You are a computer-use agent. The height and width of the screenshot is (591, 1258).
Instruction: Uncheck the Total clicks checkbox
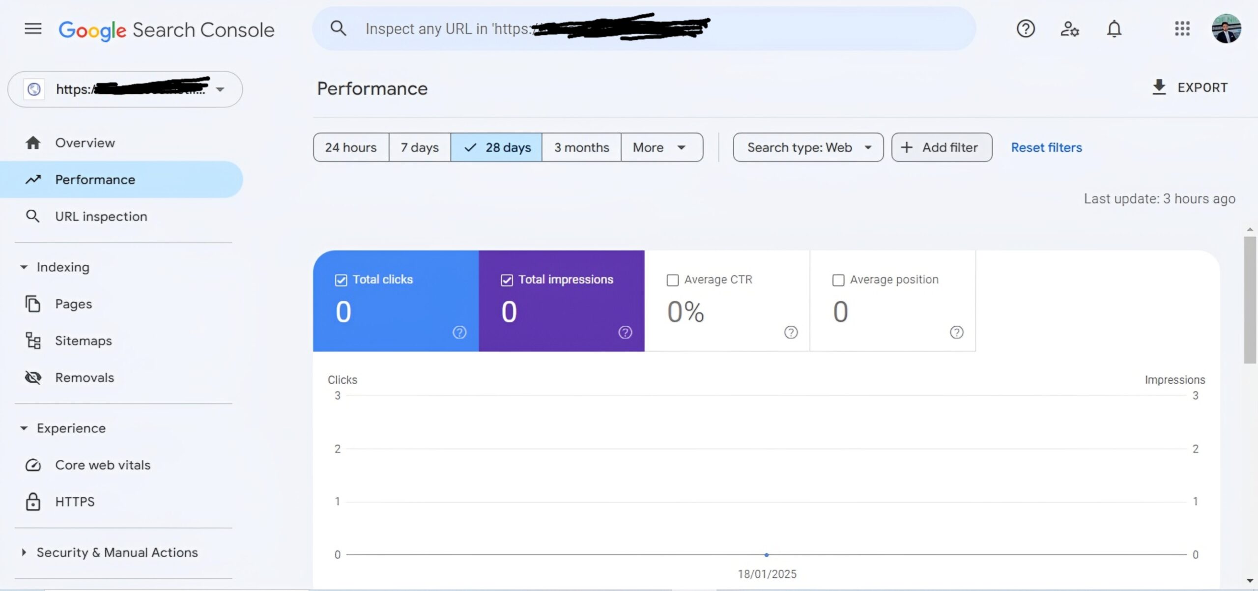point(341,280)
